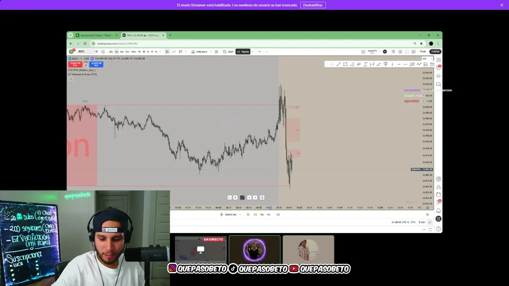Switch to the line chart type icon

coord(174,52)
